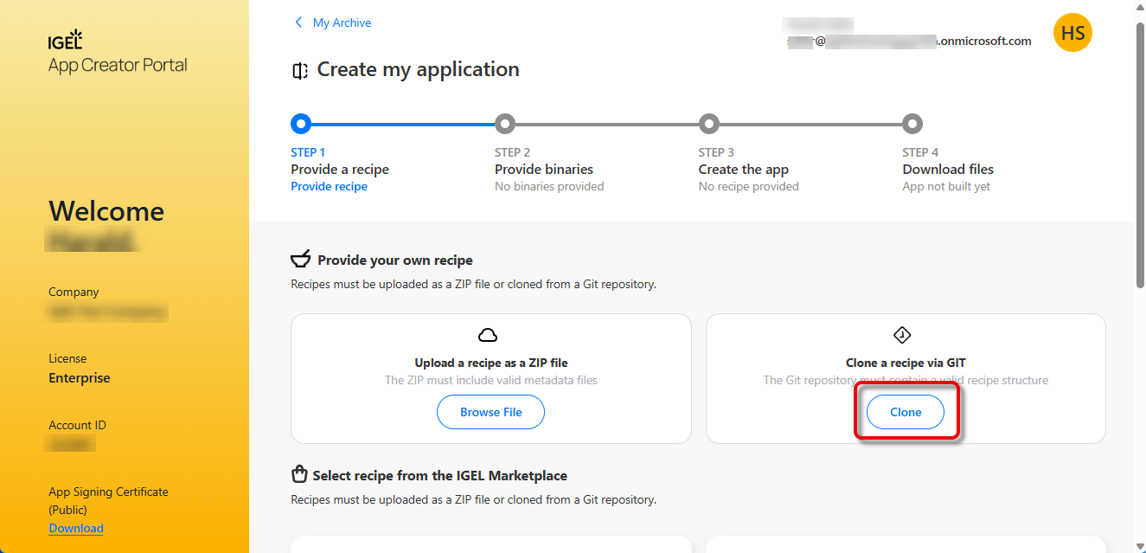Select the Step 4 progress circle
Image resolution: width=1146 pixels, height=553 pixels.
coord(912,124)
